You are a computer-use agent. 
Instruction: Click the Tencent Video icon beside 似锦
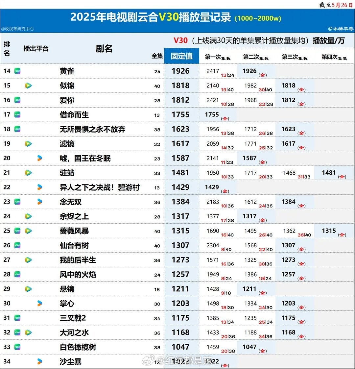pos(29,86)
